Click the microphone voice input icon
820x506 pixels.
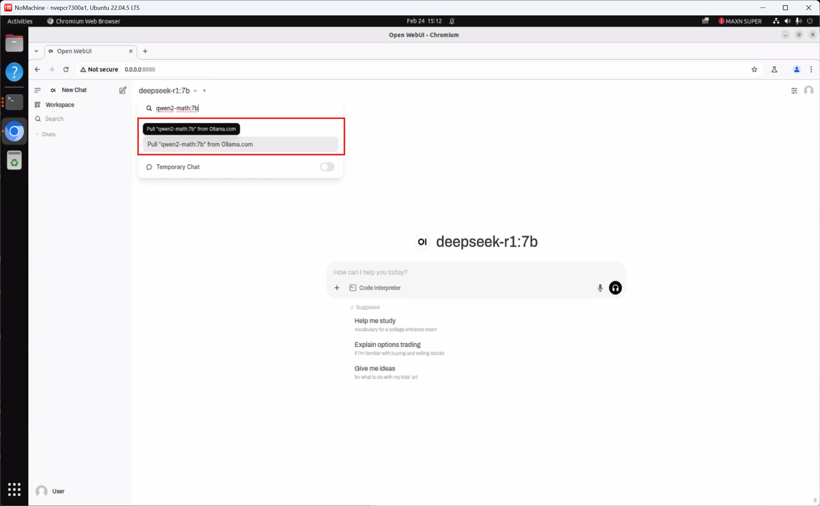(x=600, y=288)
